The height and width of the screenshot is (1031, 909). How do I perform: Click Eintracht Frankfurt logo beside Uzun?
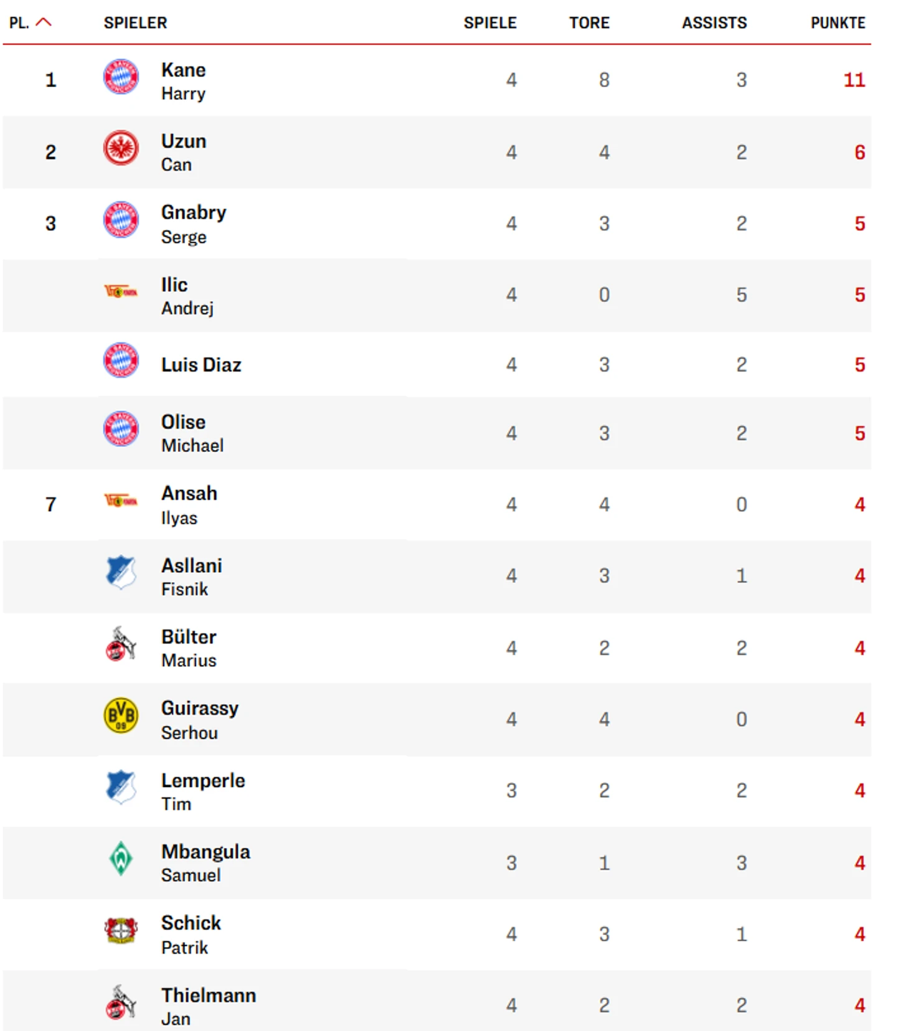(x=121, y=148)
